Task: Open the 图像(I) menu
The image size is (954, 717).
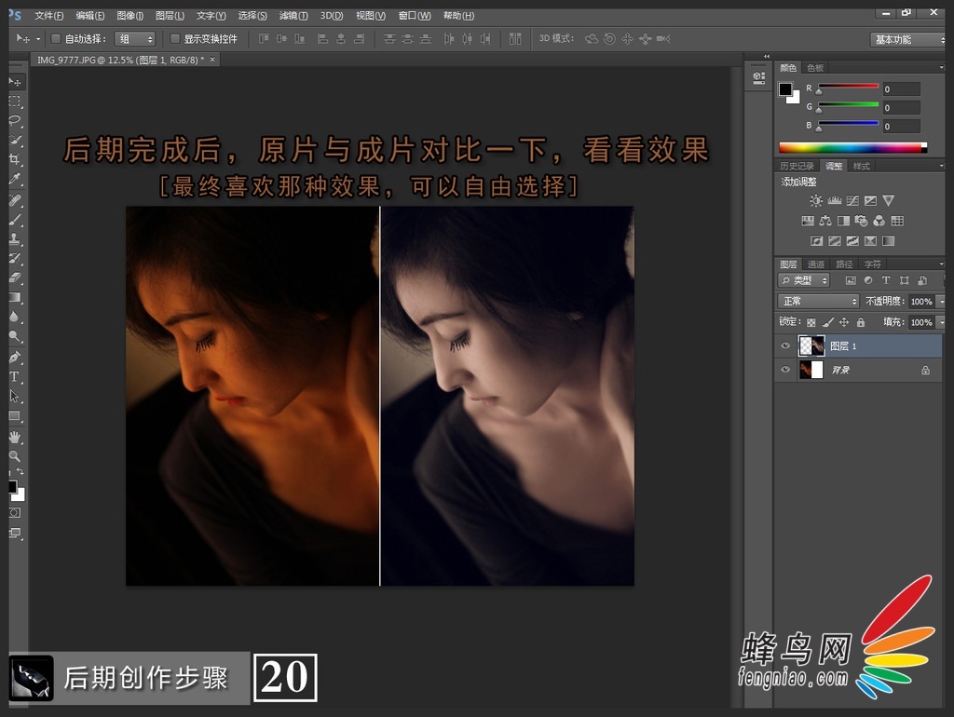Action: point(129,15)
